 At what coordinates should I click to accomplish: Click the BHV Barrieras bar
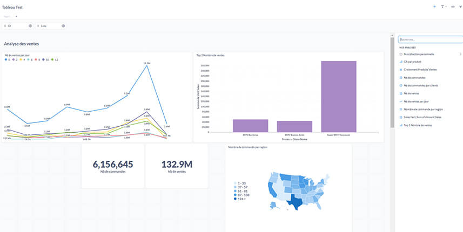[x=250, y=126]
